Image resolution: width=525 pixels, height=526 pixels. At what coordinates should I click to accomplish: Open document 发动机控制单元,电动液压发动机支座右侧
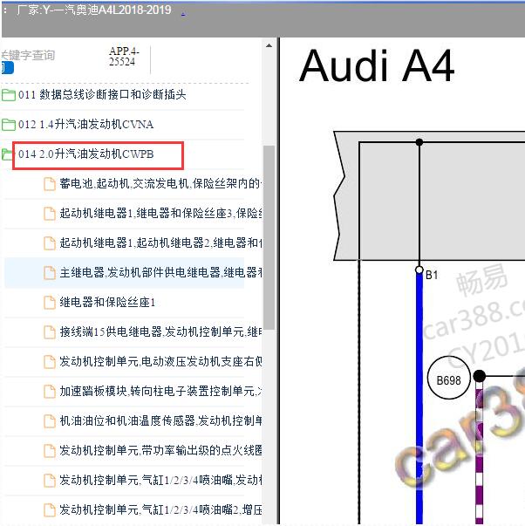click(x=161, y=361)
